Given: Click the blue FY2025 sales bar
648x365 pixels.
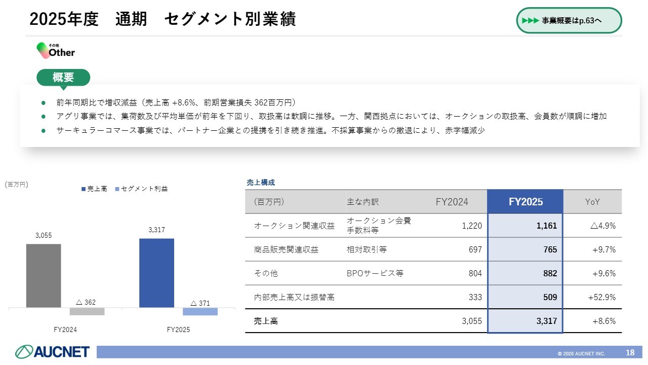Looking at the screenshot, I should [156, 273].
